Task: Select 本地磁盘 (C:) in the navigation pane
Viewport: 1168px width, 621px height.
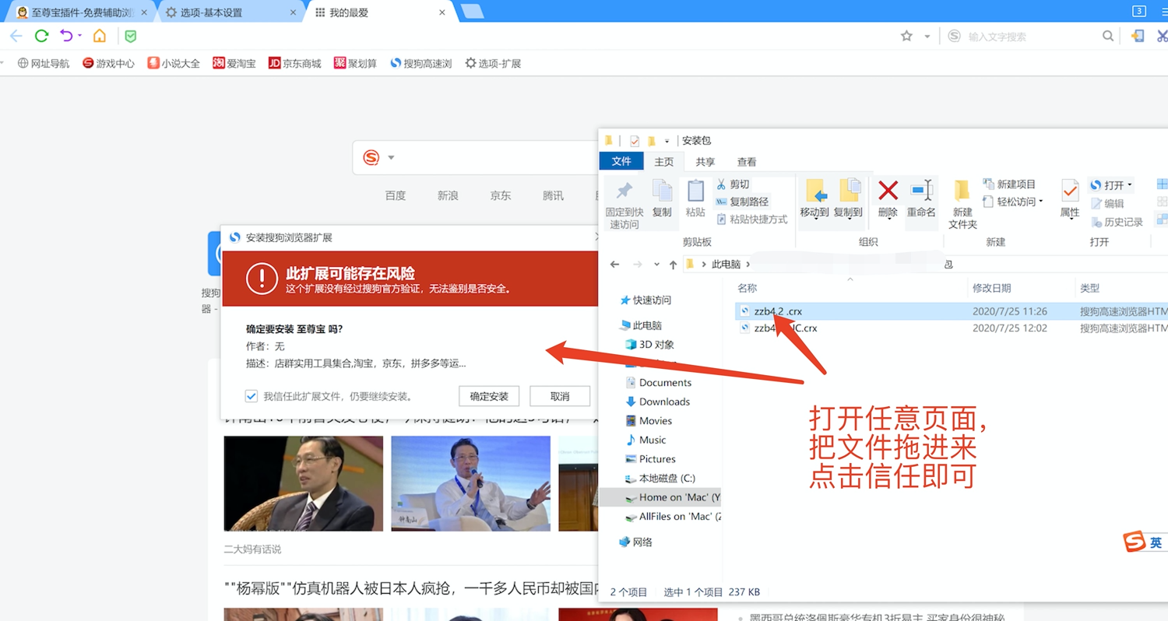Action: [661, 479]
